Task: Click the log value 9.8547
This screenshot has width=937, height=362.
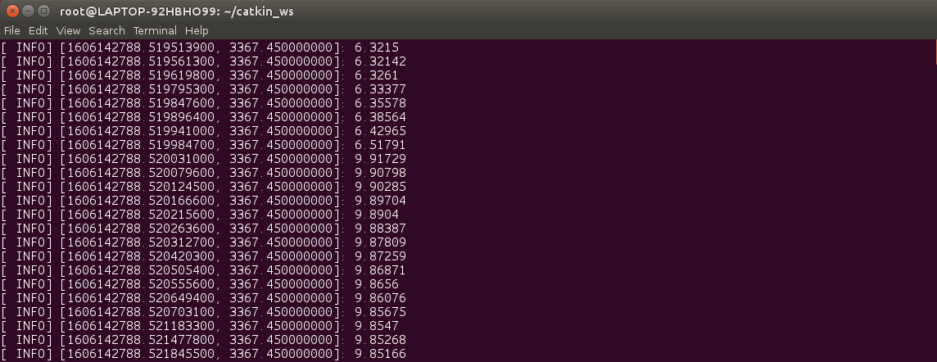Action: (x=377, y=326)
